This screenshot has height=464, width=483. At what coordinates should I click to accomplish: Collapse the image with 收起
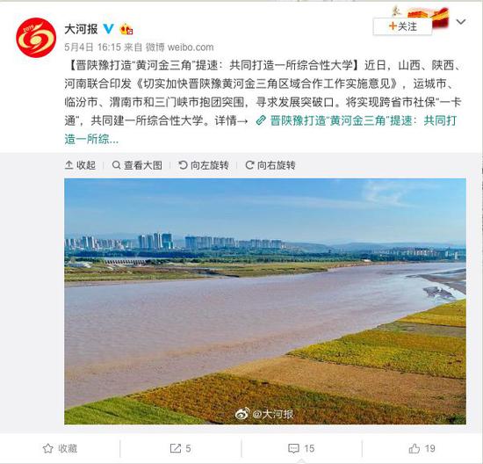80,165
